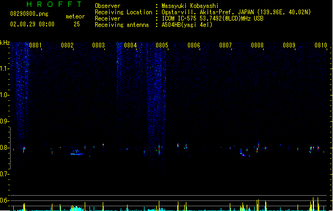
Task: Click the 0810 time marker
Action: pos(321,45)
